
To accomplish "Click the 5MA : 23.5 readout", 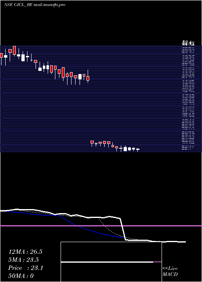I will (x=23, y=260).
